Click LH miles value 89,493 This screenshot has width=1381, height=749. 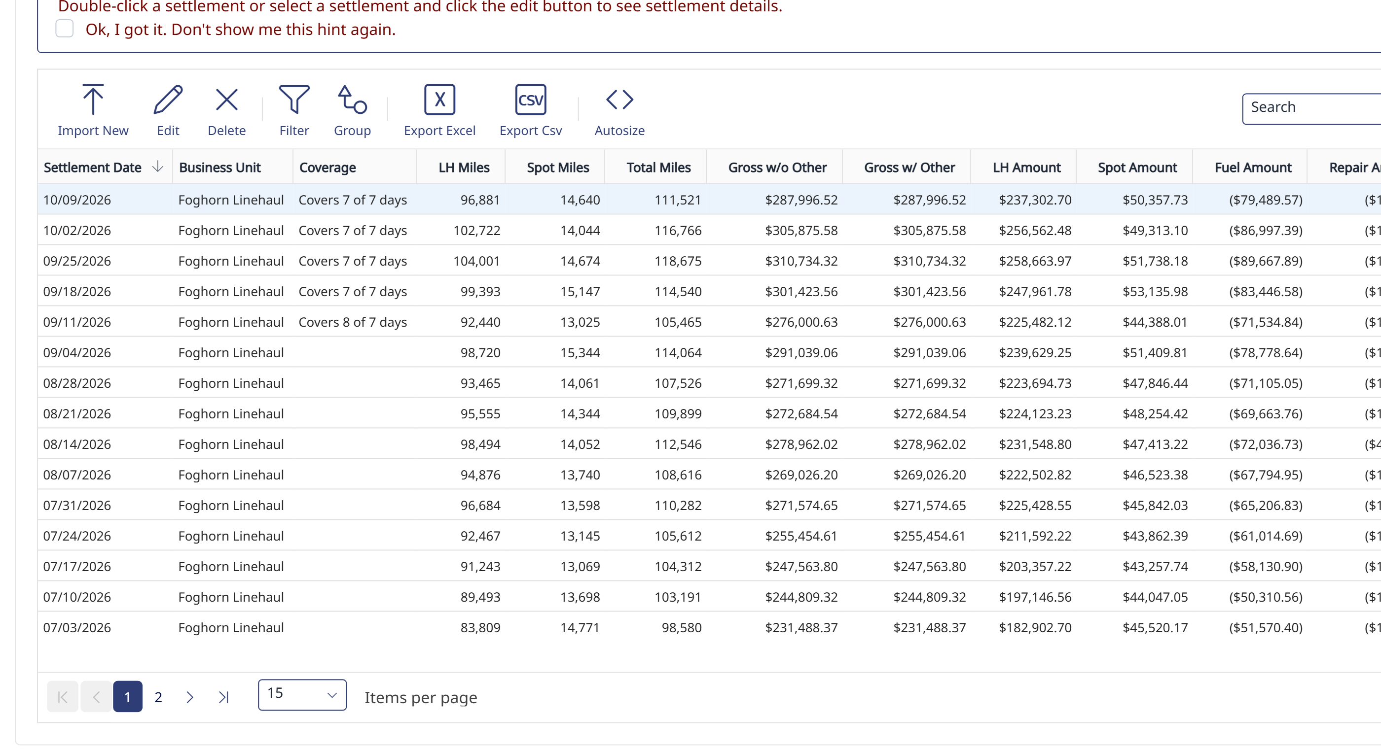480,597
